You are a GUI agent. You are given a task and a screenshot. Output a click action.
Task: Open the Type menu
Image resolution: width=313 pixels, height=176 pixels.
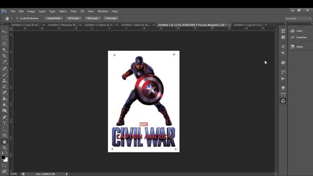(52, 11)
